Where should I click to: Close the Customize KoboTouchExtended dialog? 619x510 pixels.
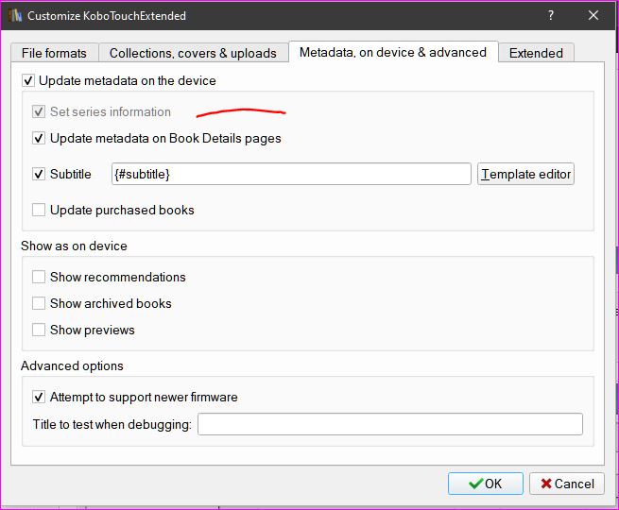[593, 15]
